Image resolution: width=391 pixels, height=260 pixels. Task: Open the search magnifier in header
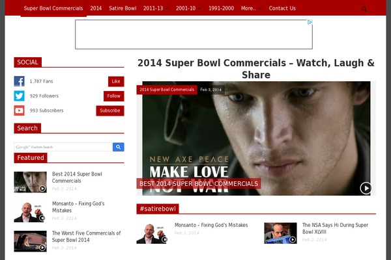point(364,9)
